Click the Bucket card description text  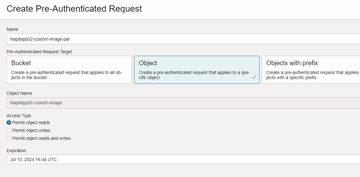(66, 75)
